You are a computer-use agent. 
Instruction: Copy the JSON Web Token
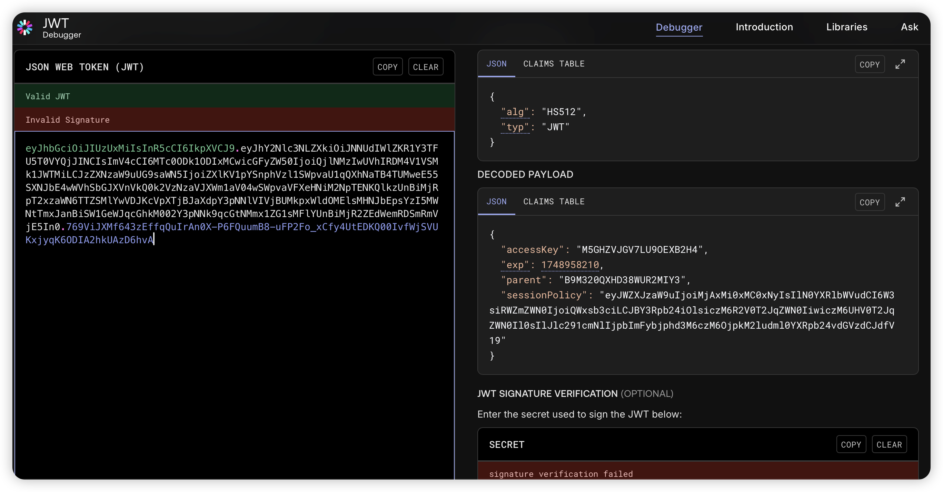(x=388, y=67)
